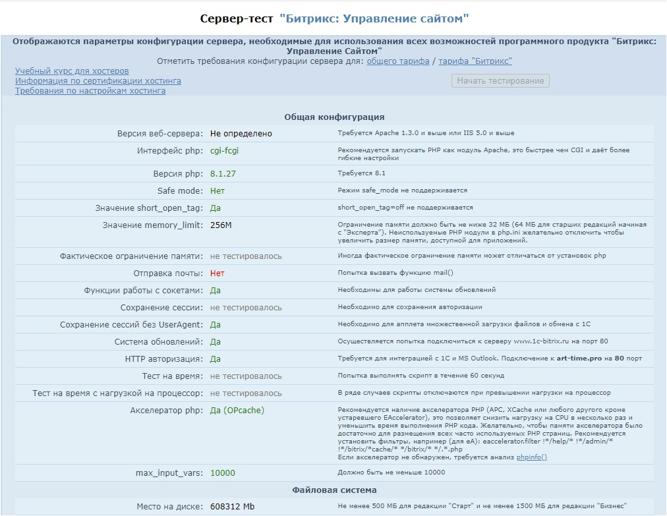Open 'Требования по настройкам хостинга' link
667x516 pixels.
click(90, 90)
